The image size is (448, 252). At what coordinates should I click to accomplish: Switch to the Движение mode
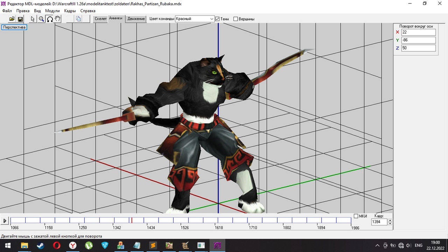coord(136,19)
